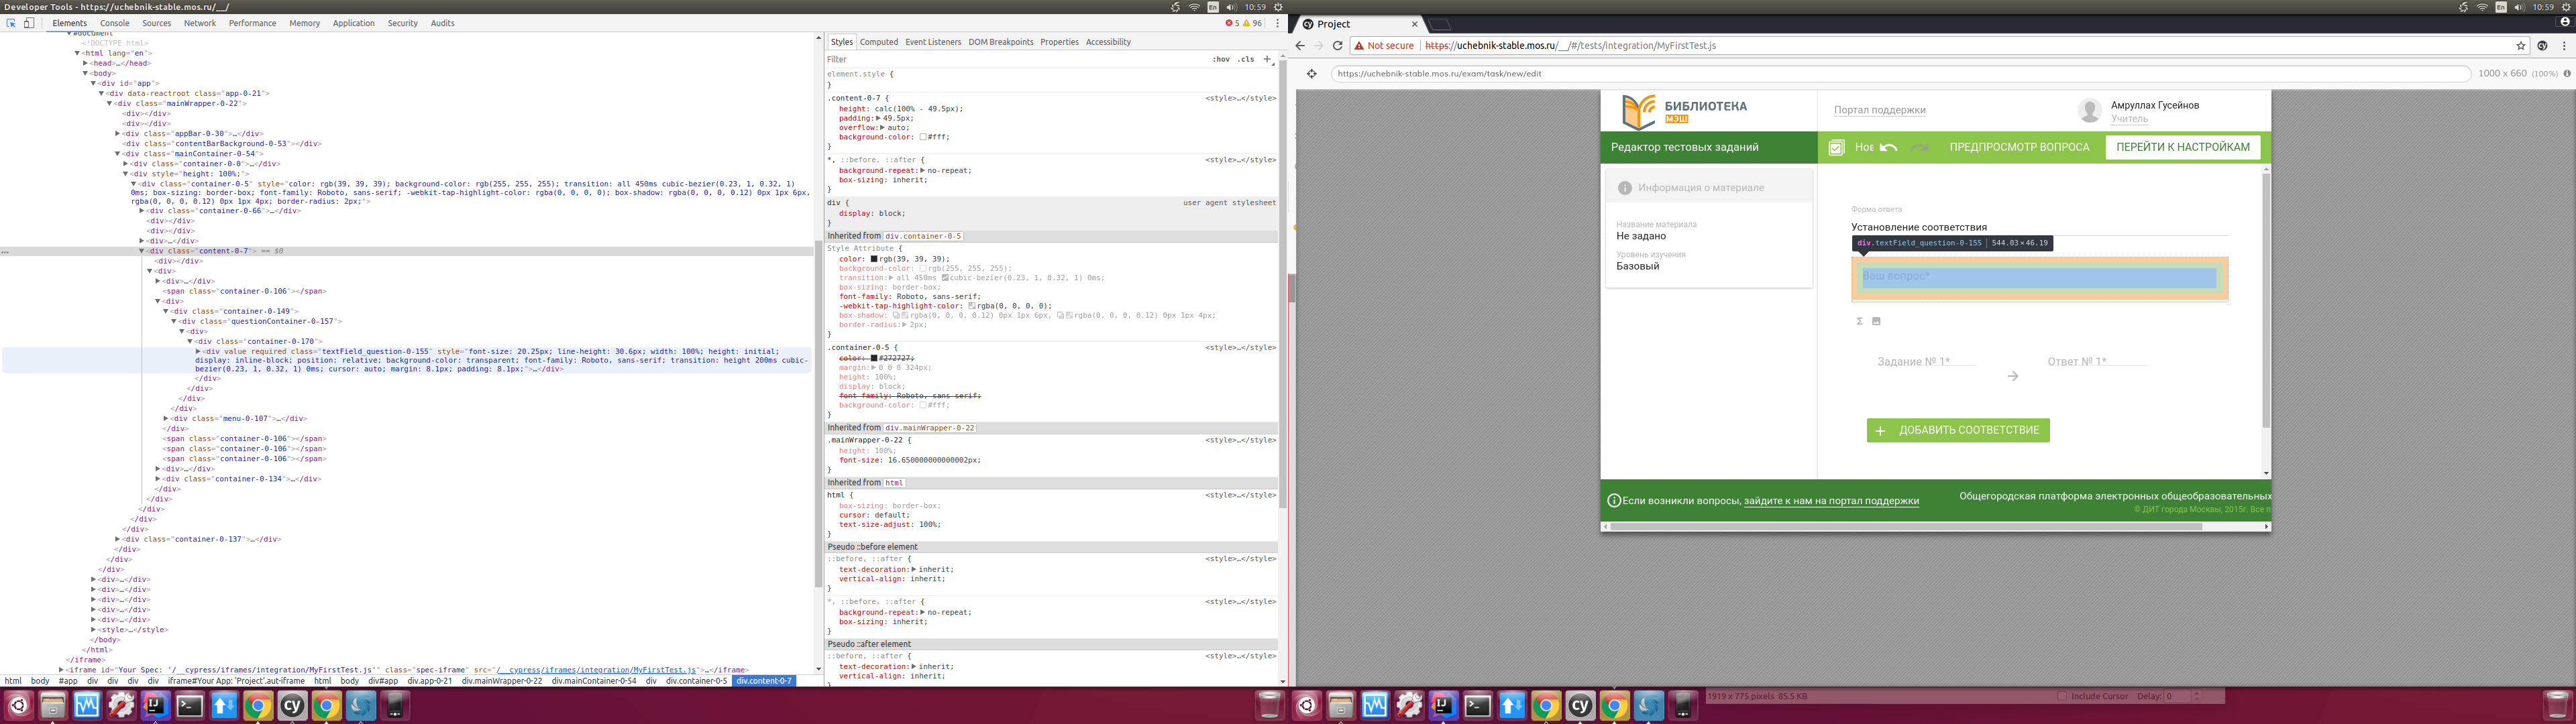
Task: Reload the page with the browser refresh icon
Action: (1337, 45)
